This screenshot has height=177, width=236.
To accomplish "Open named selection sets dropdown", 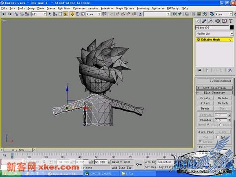I will (x=157, y=14).
